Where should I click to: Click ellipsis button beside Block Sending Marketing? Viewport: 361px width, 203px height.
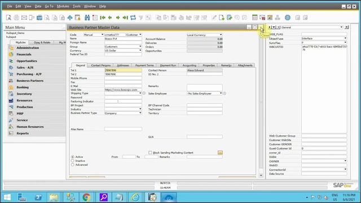coord(220,153)
